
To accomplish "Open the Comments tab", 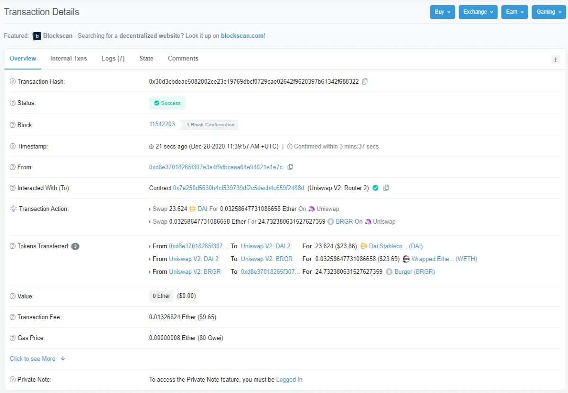I will click(183, 59).
